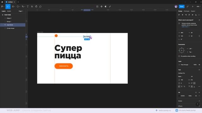Click the layer opacity percent field
This screenshot has width=202, height=113.
point(195,65)
